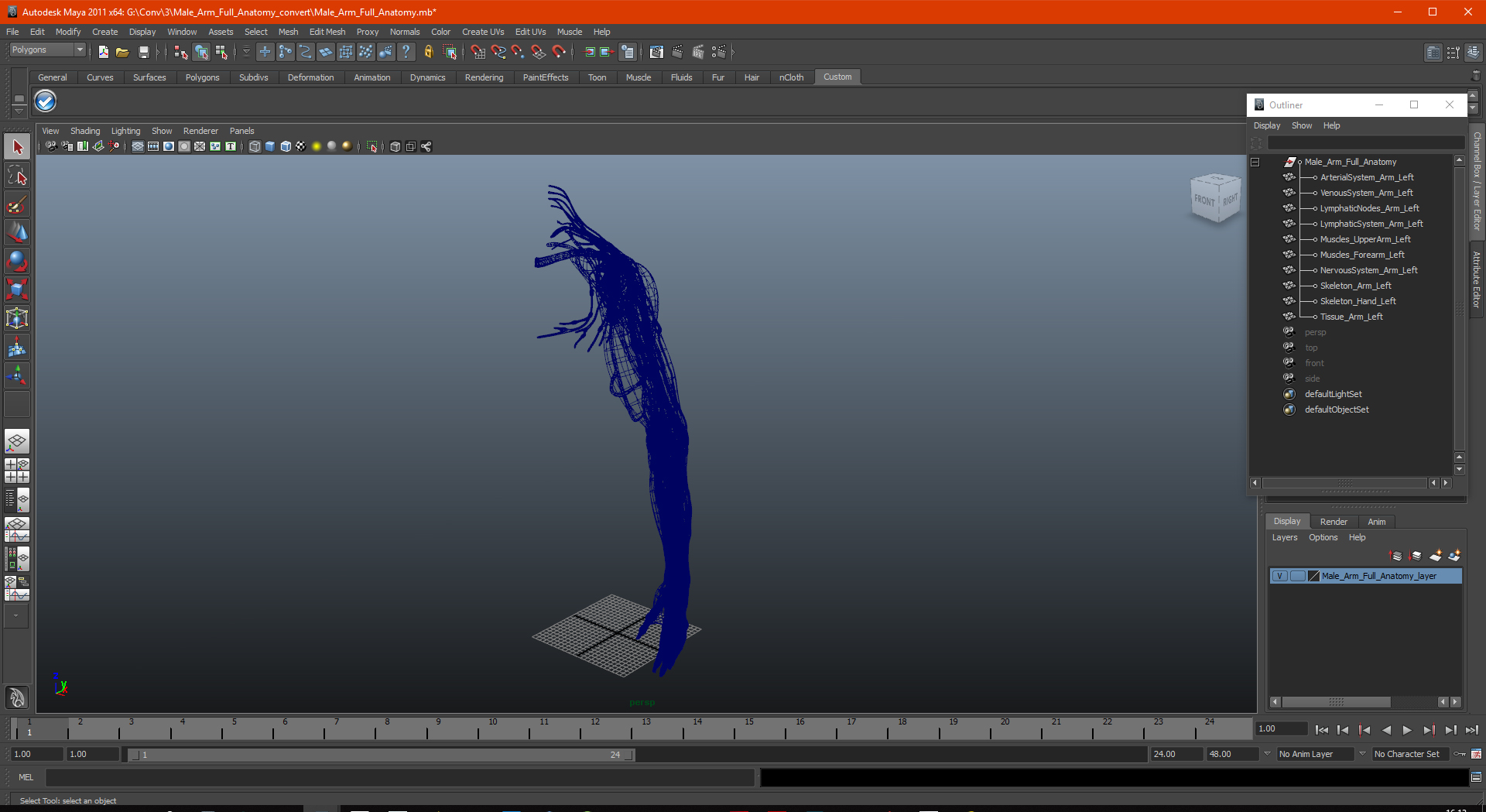The width and height of the screenshot is (1486, 812).
Task: Create layer from selected objects
Action: [x=1454, y=556]
